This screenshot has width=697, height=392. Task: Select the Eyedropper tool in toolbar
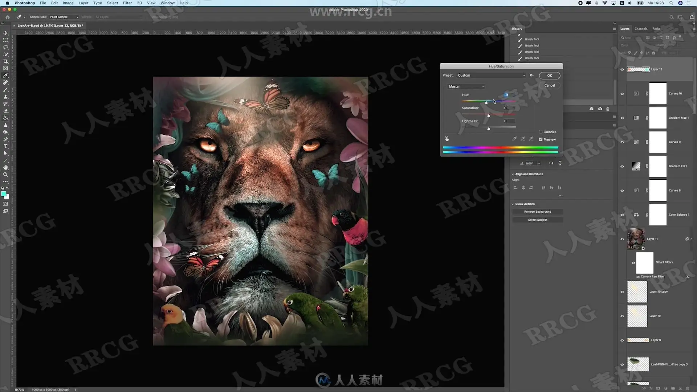tap(5, 75)
